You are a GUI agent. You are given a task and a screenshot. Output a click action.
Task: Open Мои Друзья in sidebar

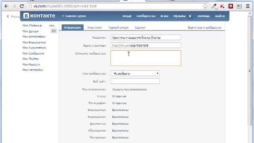point(31,31)
